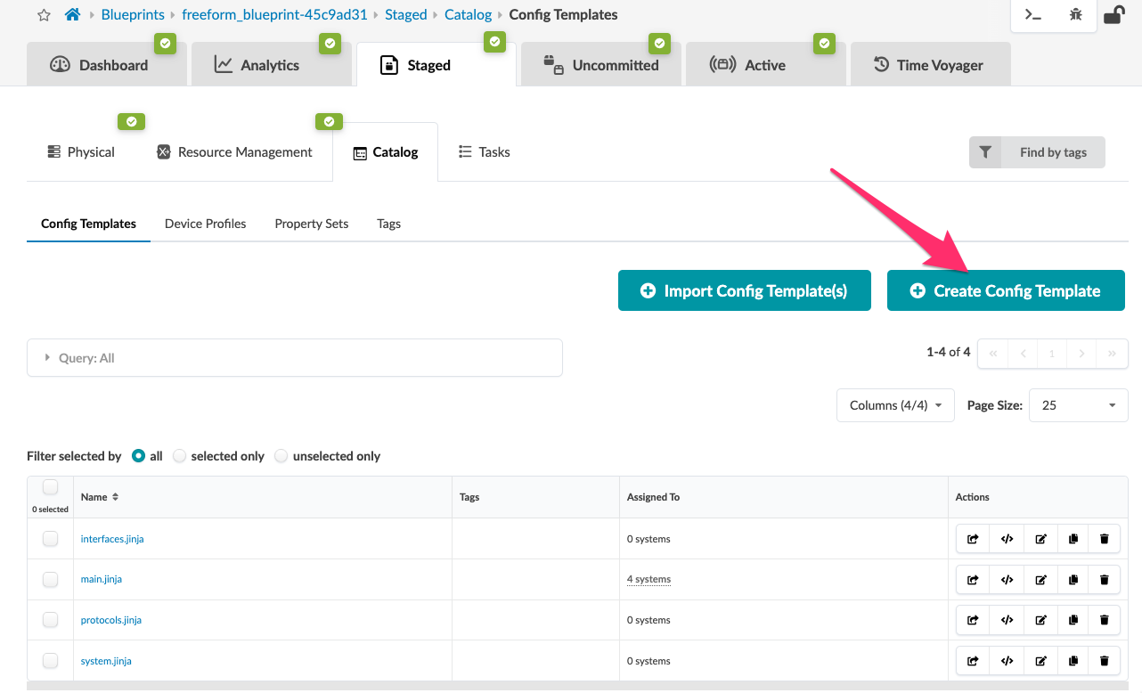Screen dimensions: 1142x693
Task: Export the interfaces.jinja template via share icon
Action: (972, 538)
